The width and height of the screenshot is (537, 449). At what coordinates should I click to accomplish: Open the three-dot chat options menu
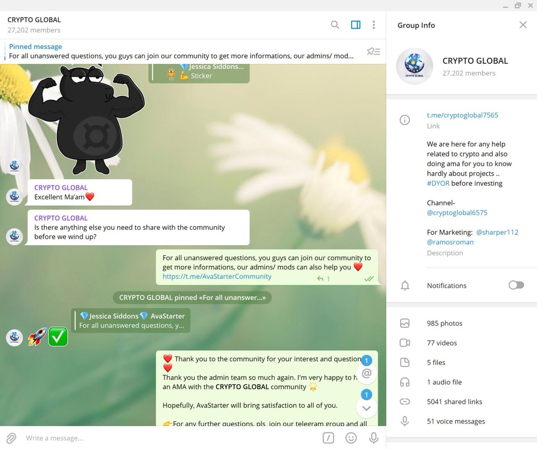coord(374,25)
